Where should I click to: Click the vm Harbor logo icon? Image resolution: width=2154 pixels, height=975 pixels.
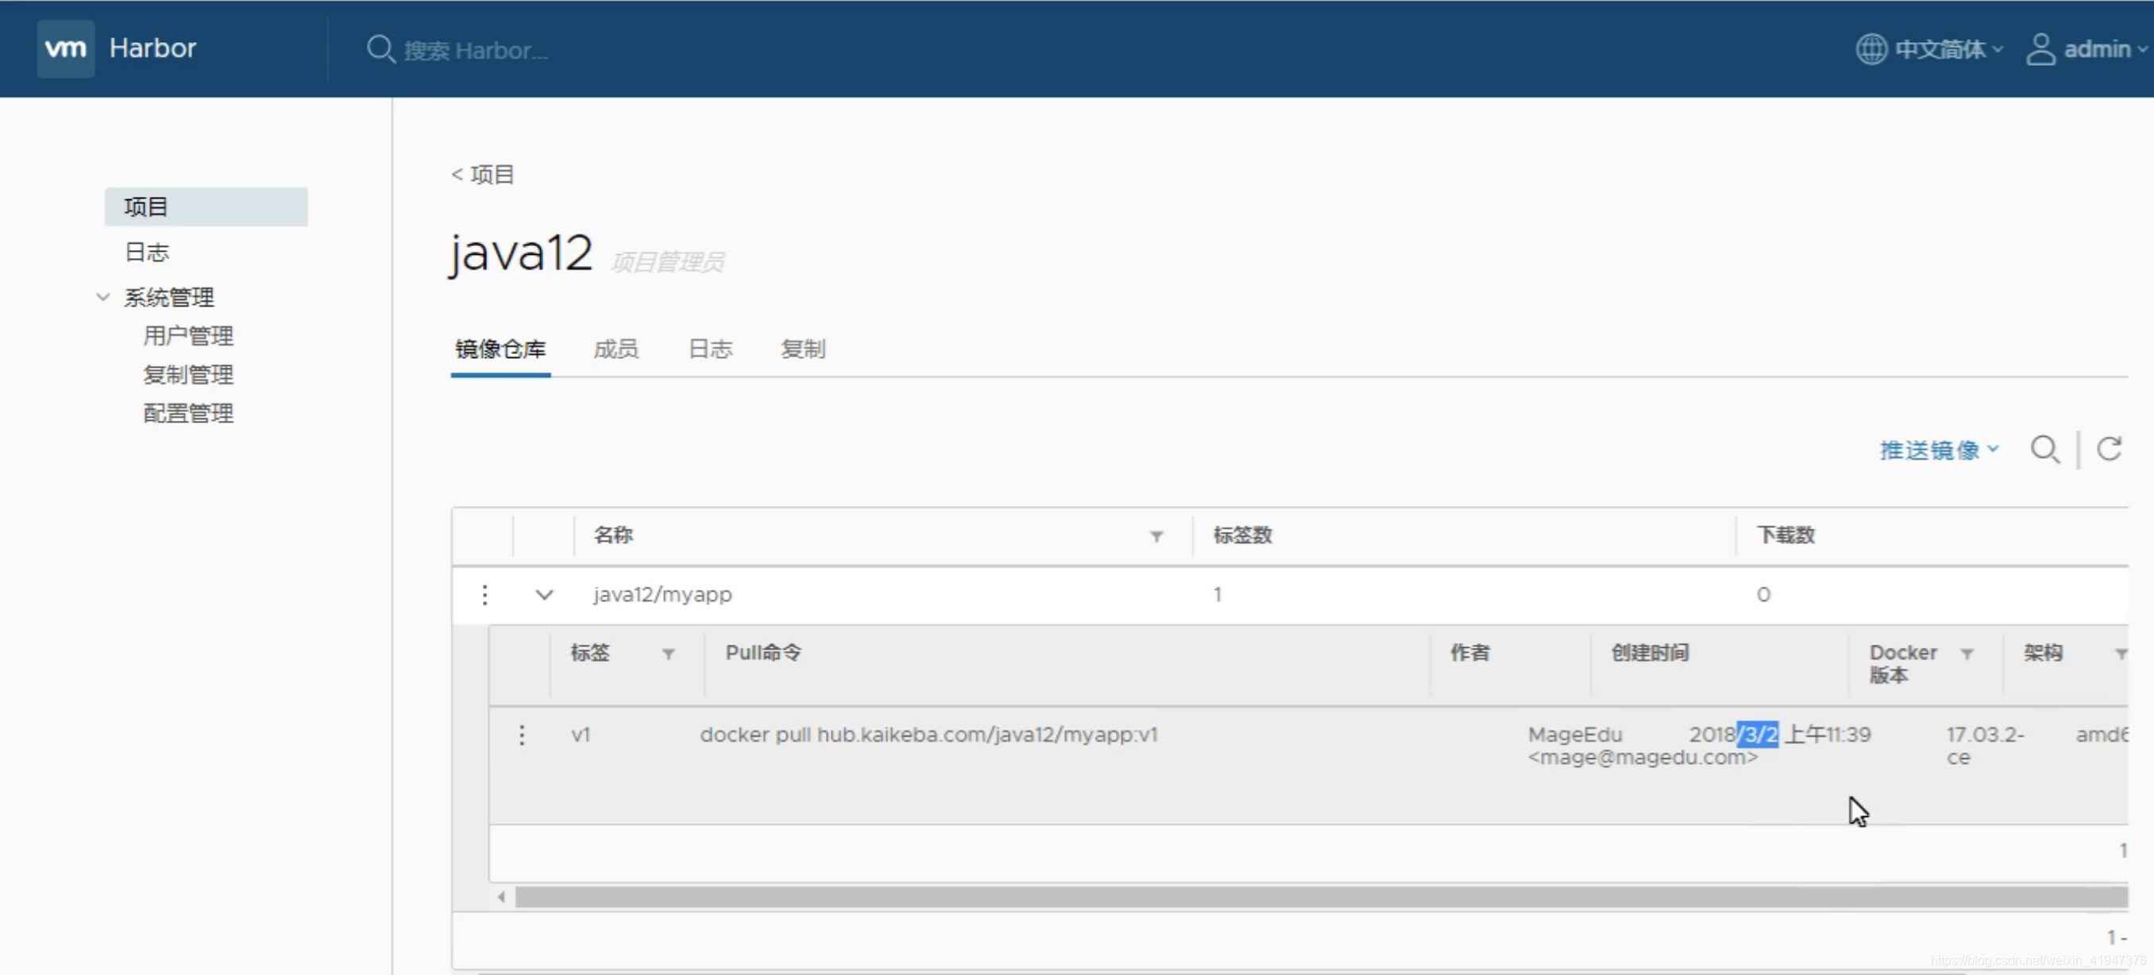pos(65,48)
